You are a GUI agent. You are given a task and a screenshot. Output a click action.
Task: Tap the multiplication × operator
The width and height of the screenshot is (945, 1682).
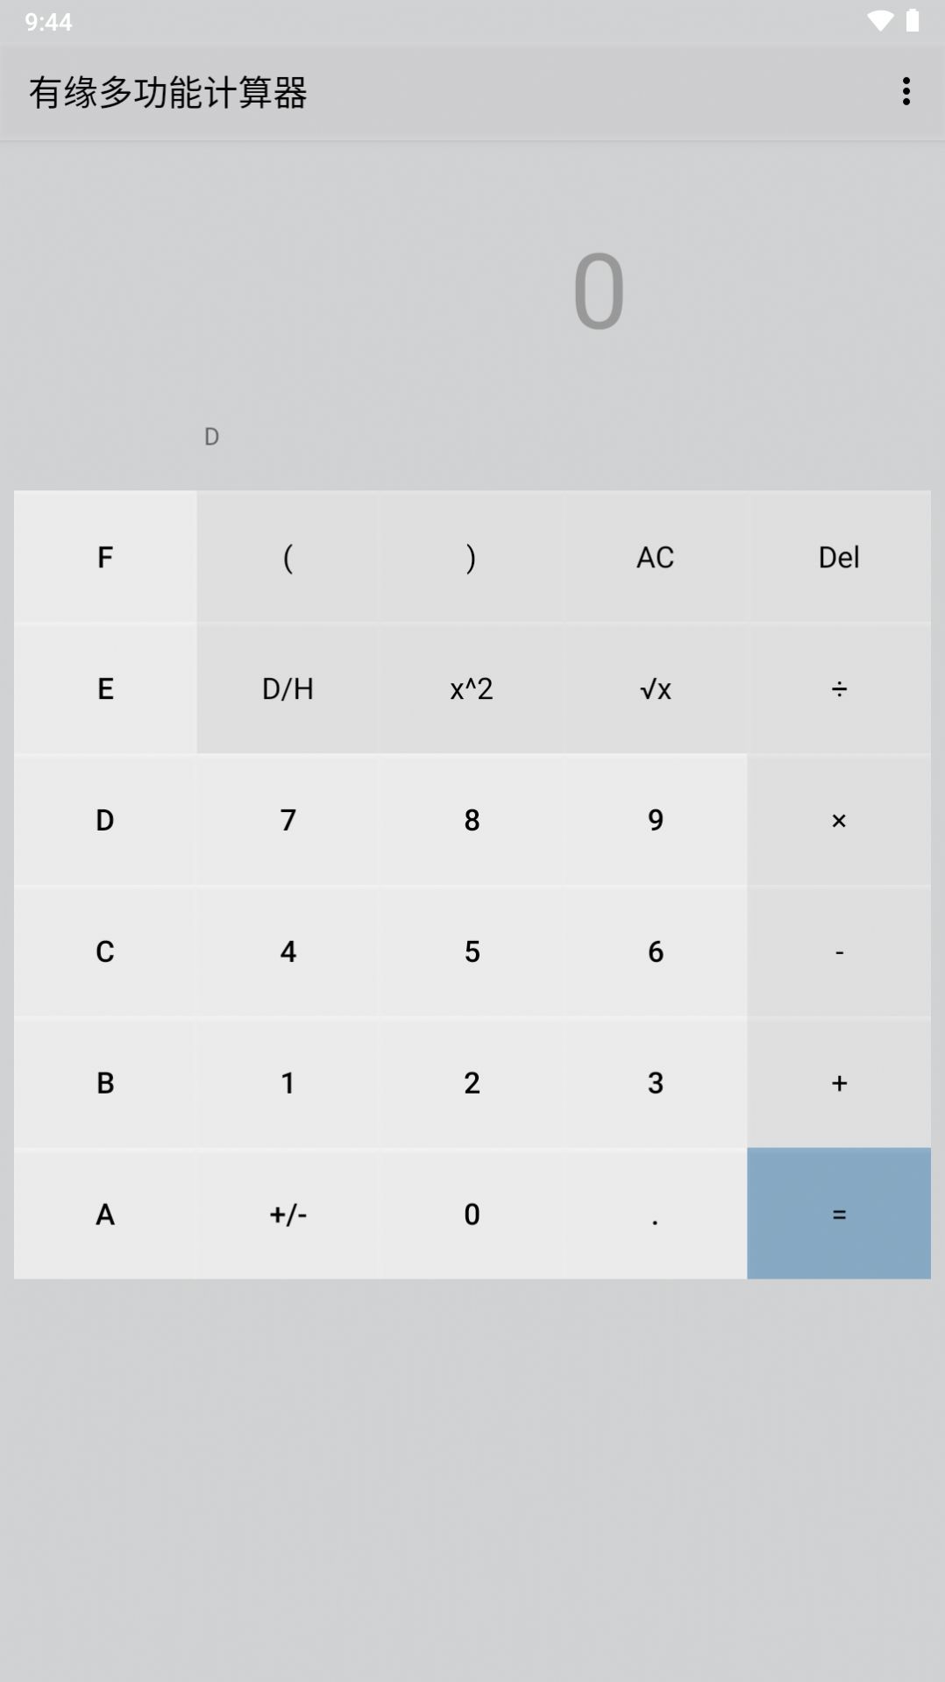[839, 820]
